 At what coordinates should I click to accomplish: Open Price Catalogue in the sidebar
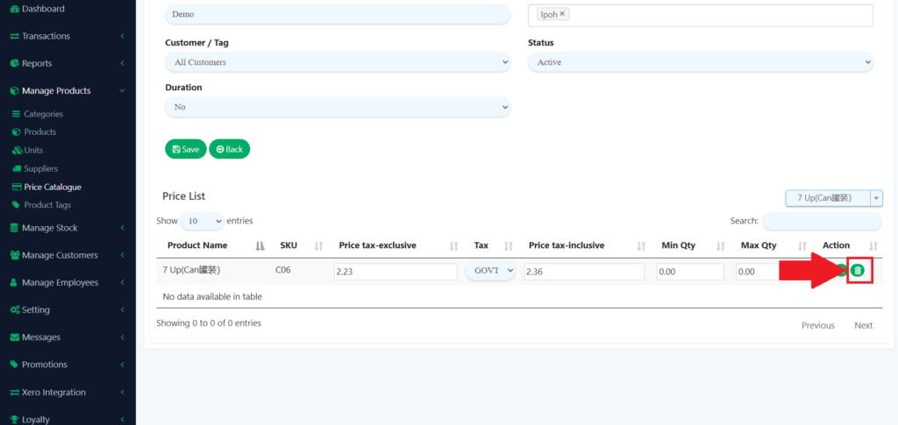pyautogui.click(x=53, y=187)
